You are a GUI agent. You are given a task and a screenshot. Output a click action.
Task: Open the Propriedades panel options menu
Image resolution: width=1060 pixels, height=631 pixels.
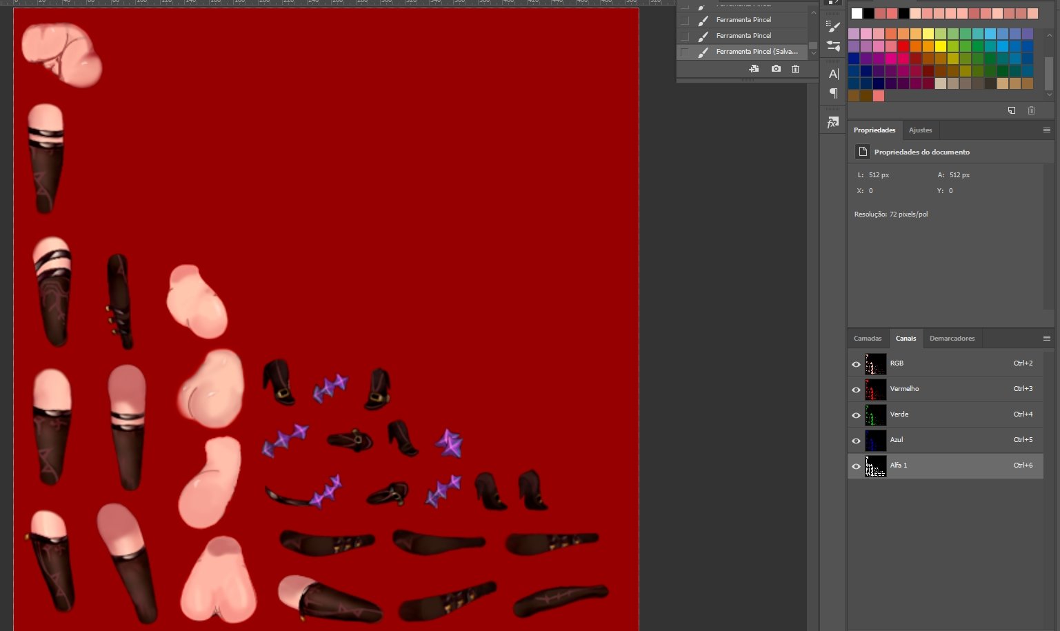(x=1046, y=130)
